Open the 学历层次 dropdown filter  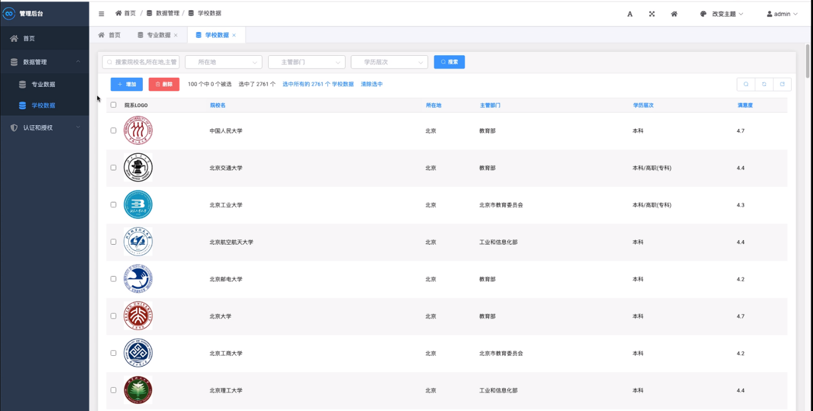(389, 61)
